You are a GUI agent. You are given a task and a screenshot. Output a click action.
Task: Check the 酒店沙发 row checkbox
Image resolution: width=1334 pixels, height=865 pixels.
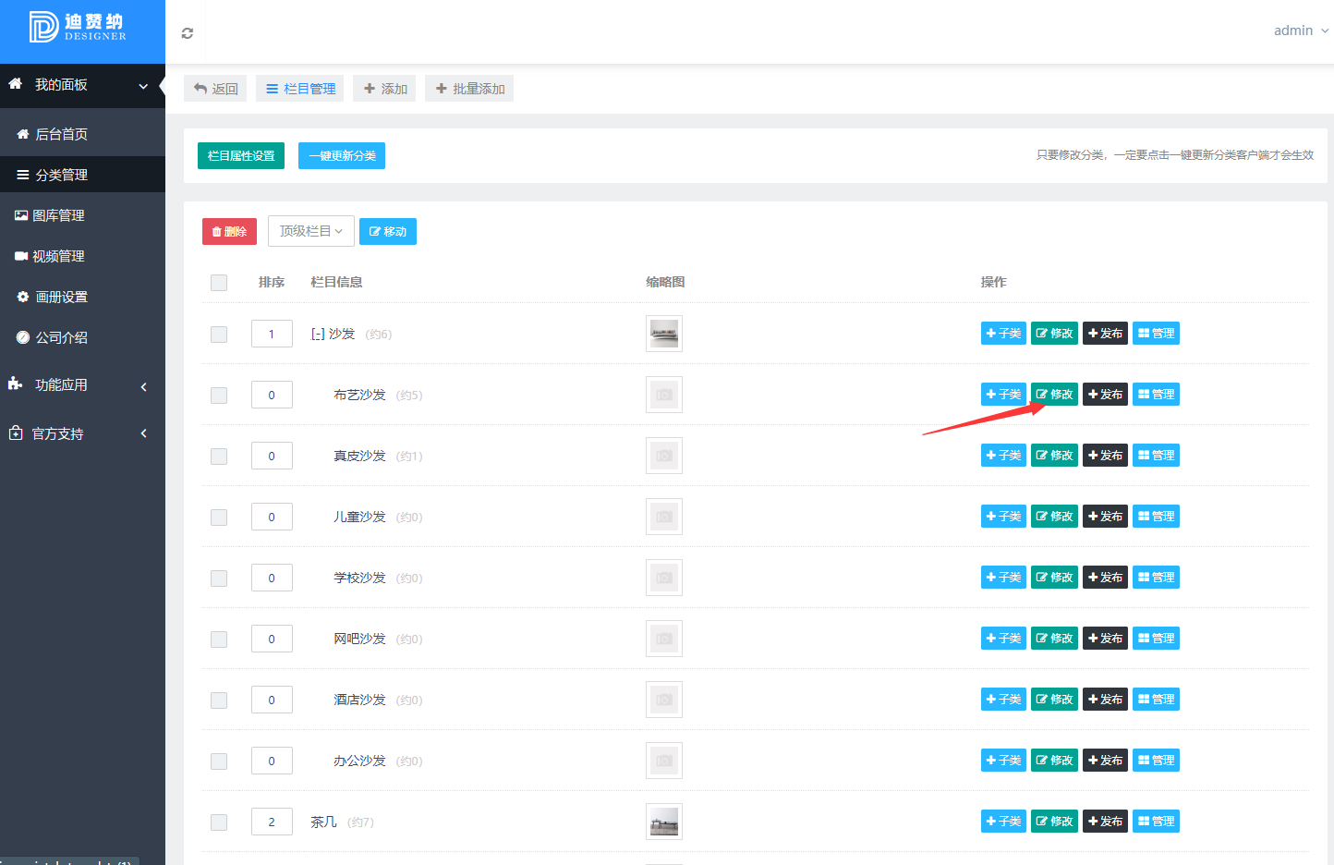click(x=219, y=701)
